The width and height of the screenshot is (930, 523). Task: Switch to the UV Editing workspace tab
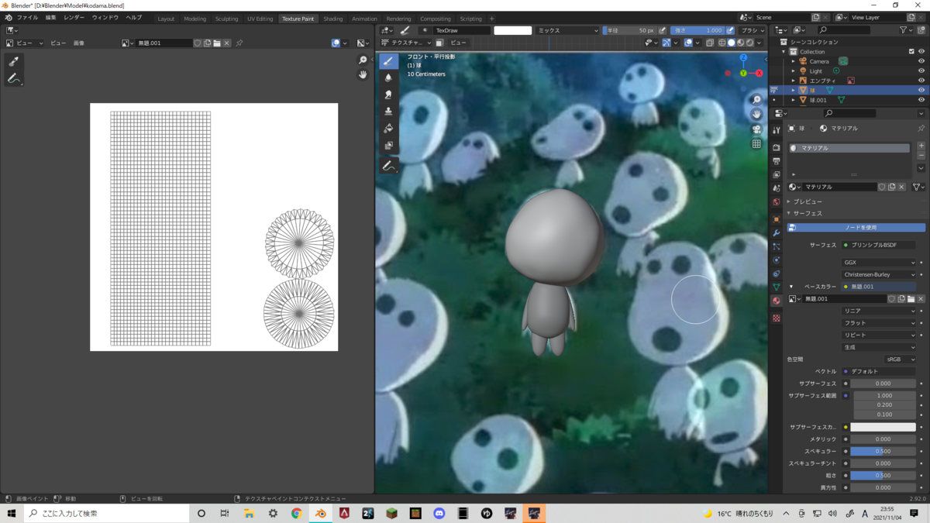click(260, 19)
